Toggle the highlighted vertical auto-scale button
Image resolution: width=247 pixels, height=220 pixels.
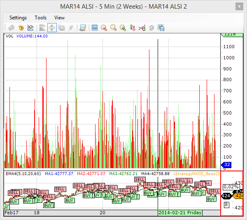coord(52,28)
